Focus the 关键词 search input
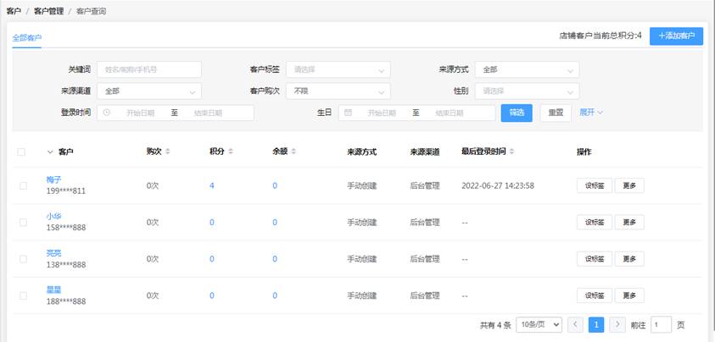715x342 pixels. coord(149,69)
